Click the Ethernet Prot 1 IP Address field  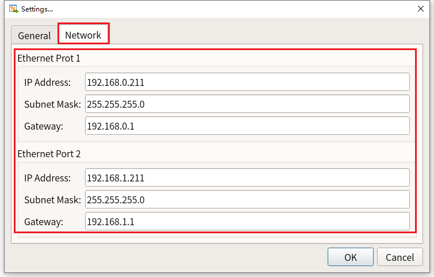pyautogui.click(x=247, y=82)
